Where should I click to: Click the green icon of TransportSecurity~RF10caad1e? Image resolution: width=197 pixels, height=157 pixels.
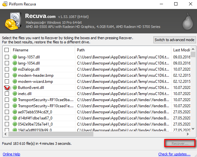[x=15, y=106]
